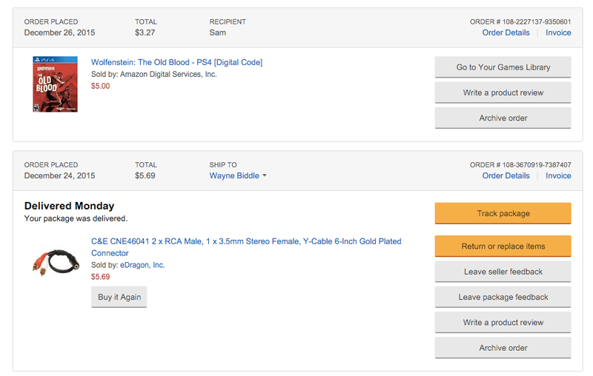
Task: Write a product review for the Y-cable
Action: 503,323
